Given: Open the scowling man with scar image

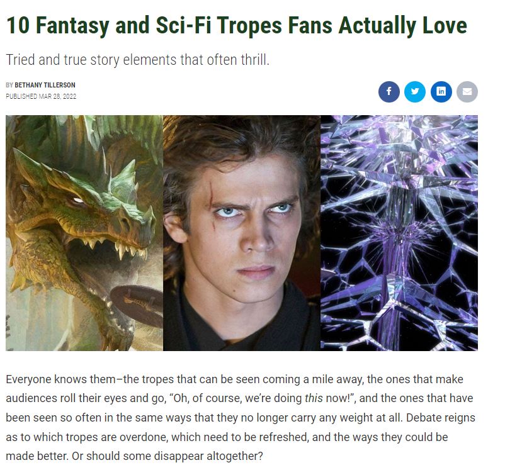Looking at the screenshot, I should pyautogui.click(x=242, y=233).
